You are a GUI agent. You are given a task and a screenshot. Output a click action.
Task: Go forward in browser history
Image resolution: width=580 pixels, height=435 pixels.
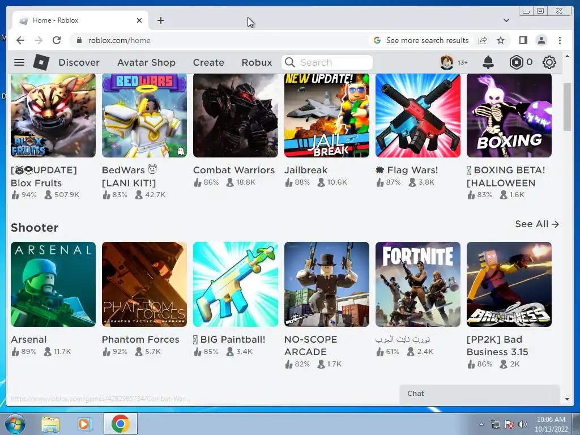coord(39,40)
